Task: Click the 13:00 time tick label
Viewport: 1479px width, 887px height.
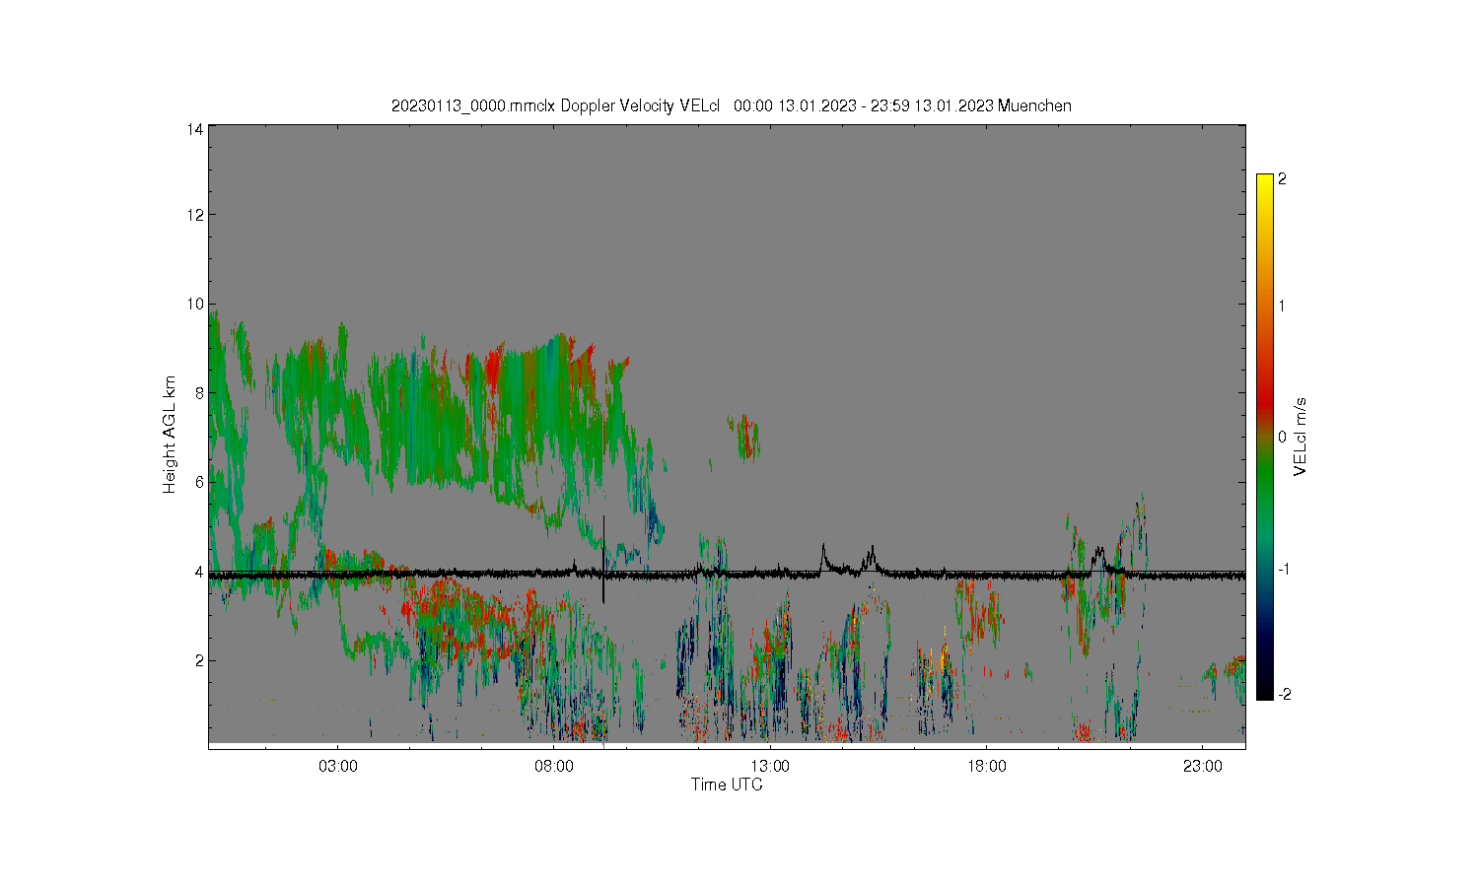Action: click(x=770, y=766)
